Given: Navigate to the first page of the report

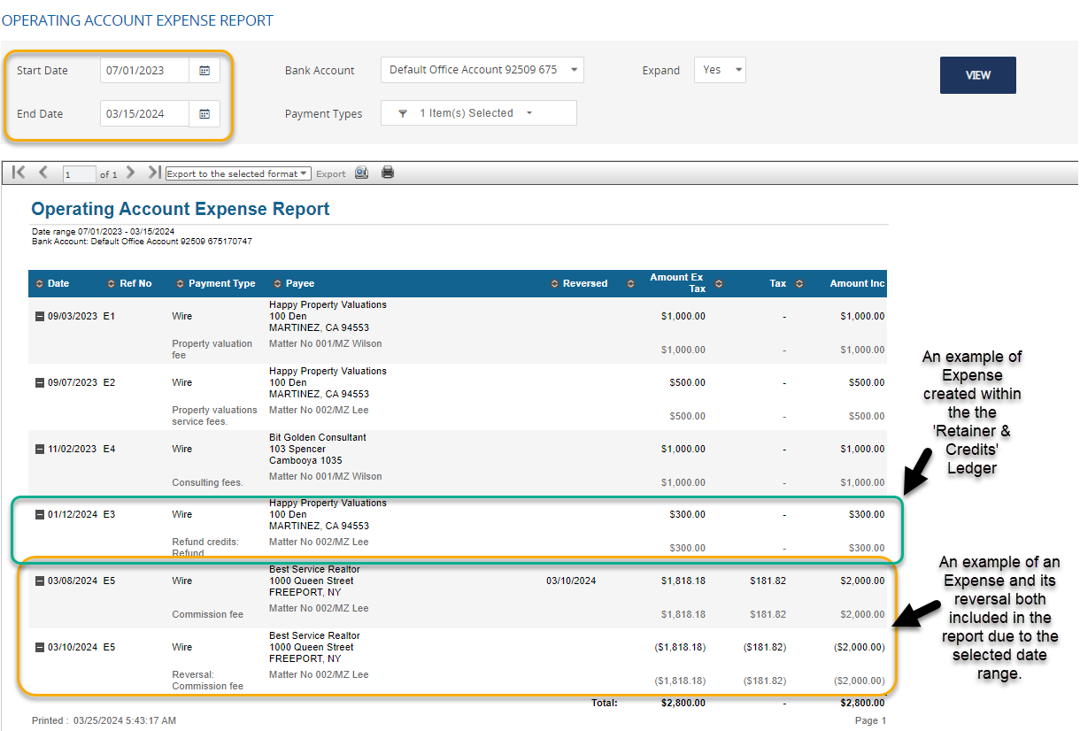Looking at the screenshot, I should click(18, 173).
